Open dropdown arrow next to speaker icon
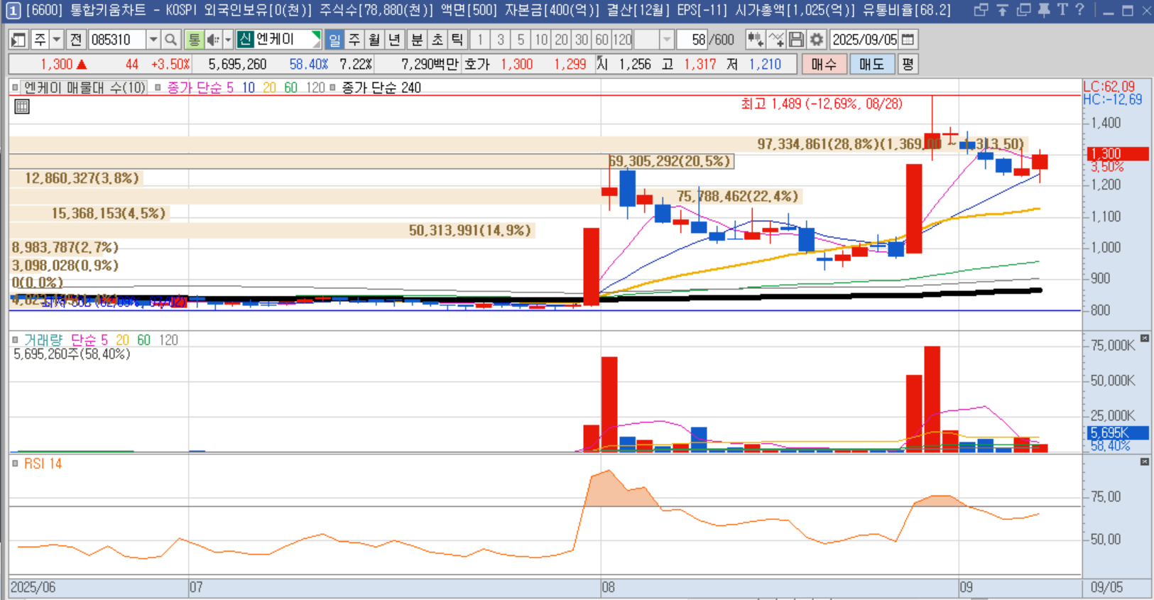The image size is (1154, 600). 228,40
